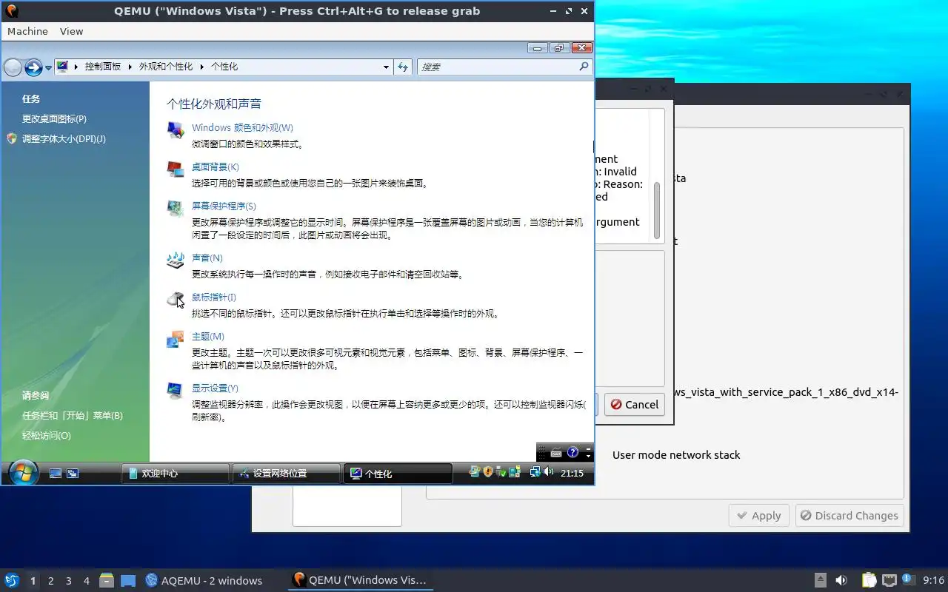
Task: Click the language bar keyboard icon
Action: [x=556, y=453]
